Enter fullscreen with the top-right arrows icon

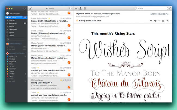pos(170,8)
